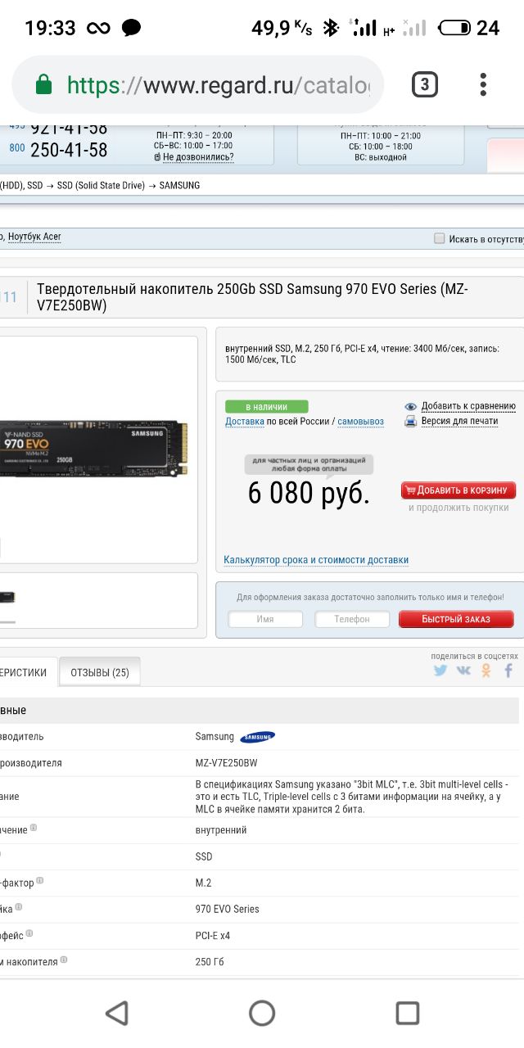Share the product via the Facebook icon
The width and height of the screenshot is (524, 1048).
coord(508,671)
